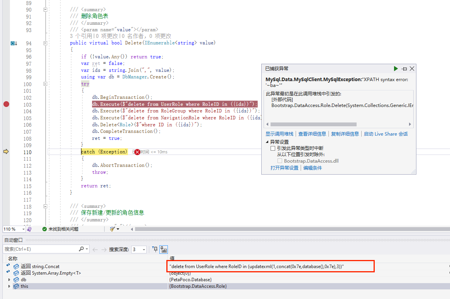The image size is (450, 299).
Task: Click the 复制详细信息 link
Action: click(x=345, y=134)
